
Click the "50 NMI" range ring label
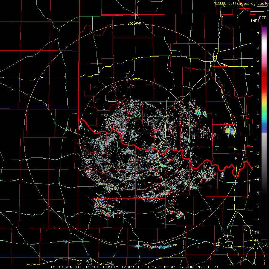point(134,79)
